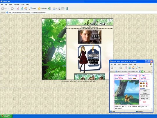This screenshot has height=118, width=157.
Task: Click the Stan quiz result image
Action: (90, 37)
